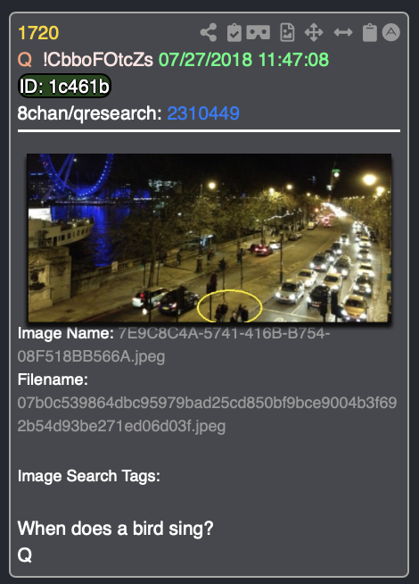Click the image file icon

287,32
